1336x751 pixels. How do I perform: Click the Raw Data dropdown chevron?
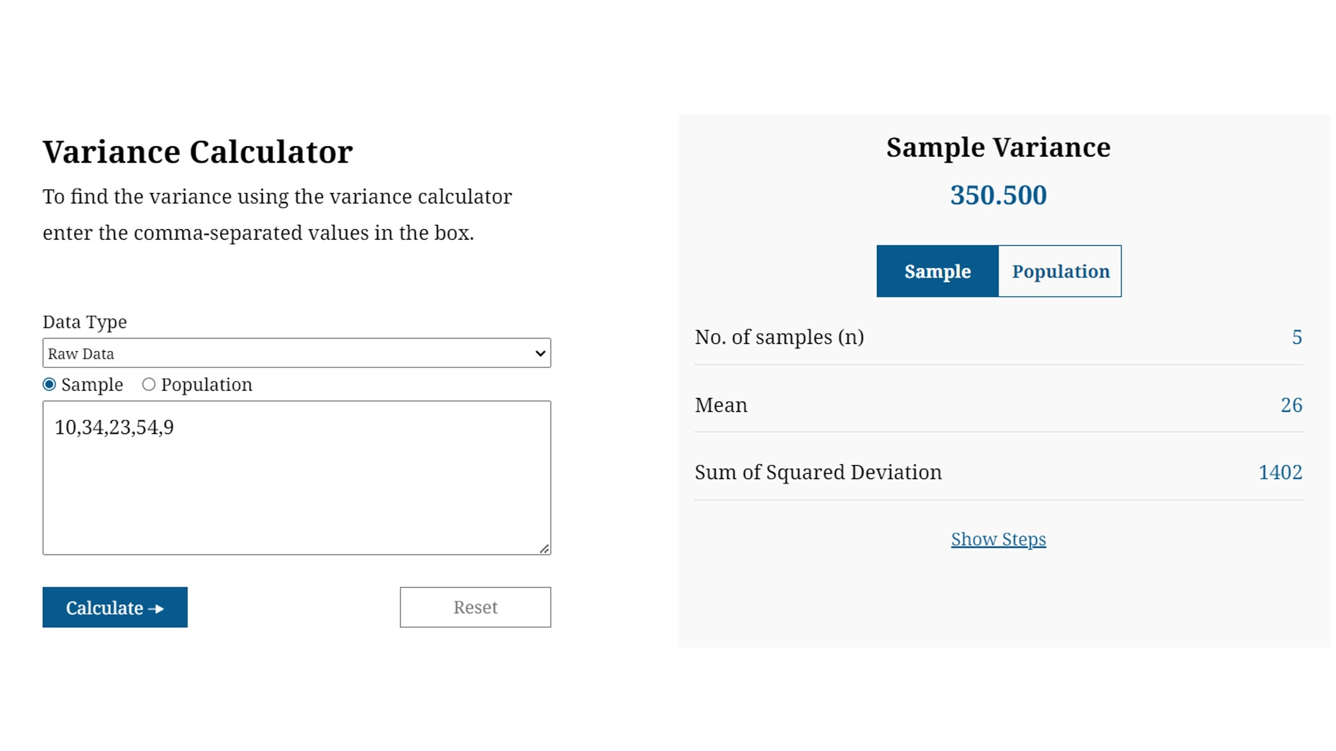tap(540, 353)
